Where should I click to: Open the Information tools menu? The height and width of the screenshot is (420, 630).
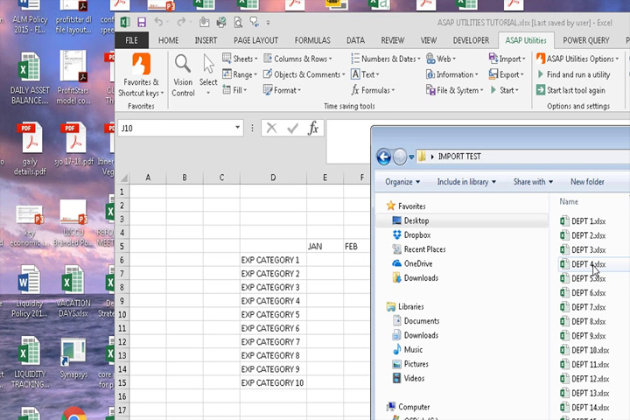click(x=452, y=74)
